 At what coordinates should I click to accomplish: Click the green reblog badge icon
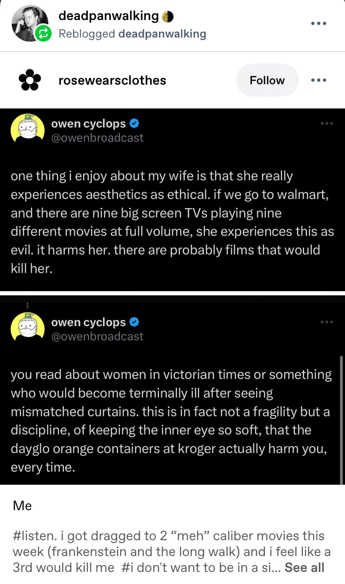pyautogui.click(x=42, y=34)
